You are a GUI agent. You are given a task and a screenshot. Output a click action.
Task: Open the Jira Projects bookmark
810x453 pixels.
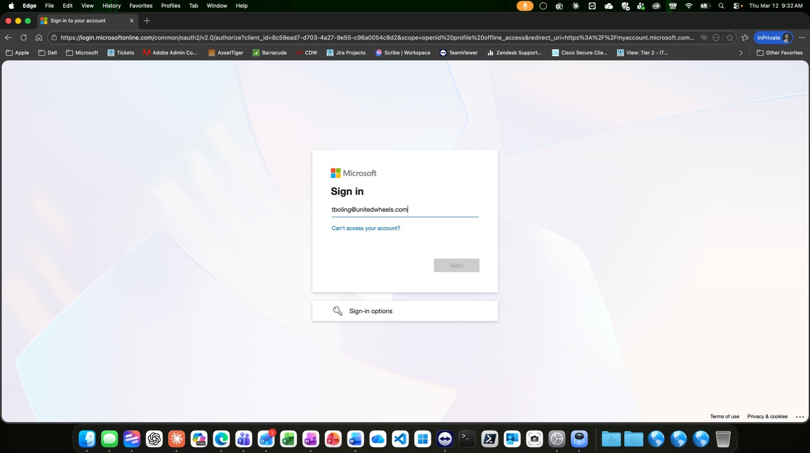[x=346, y=53]
